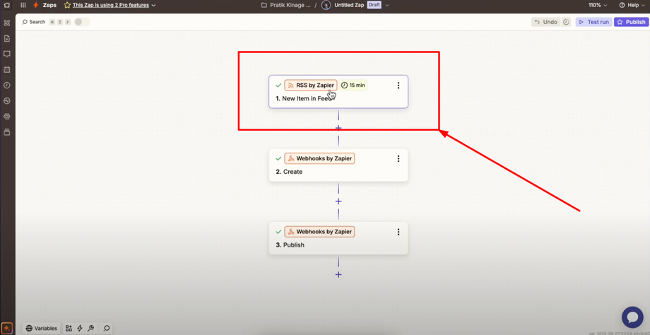Screen dimensions: 650x335
Task: Open the sidebar calendar icon
Action: (6, 70)
